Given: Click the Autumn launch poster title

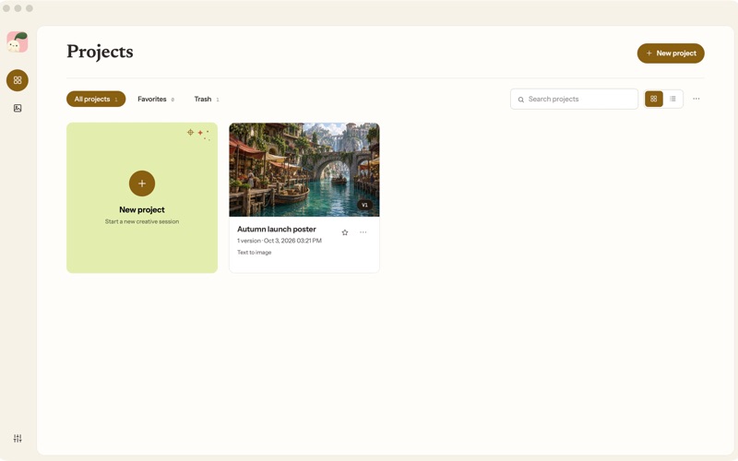Looking at the screenshot, I should pyautogui.click(x=276, y=229).
